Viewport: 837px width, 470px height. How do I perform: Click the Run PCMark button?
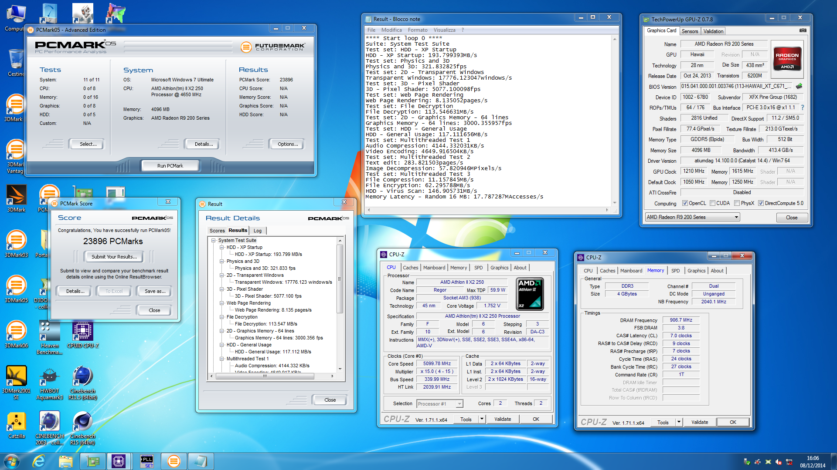170,166
